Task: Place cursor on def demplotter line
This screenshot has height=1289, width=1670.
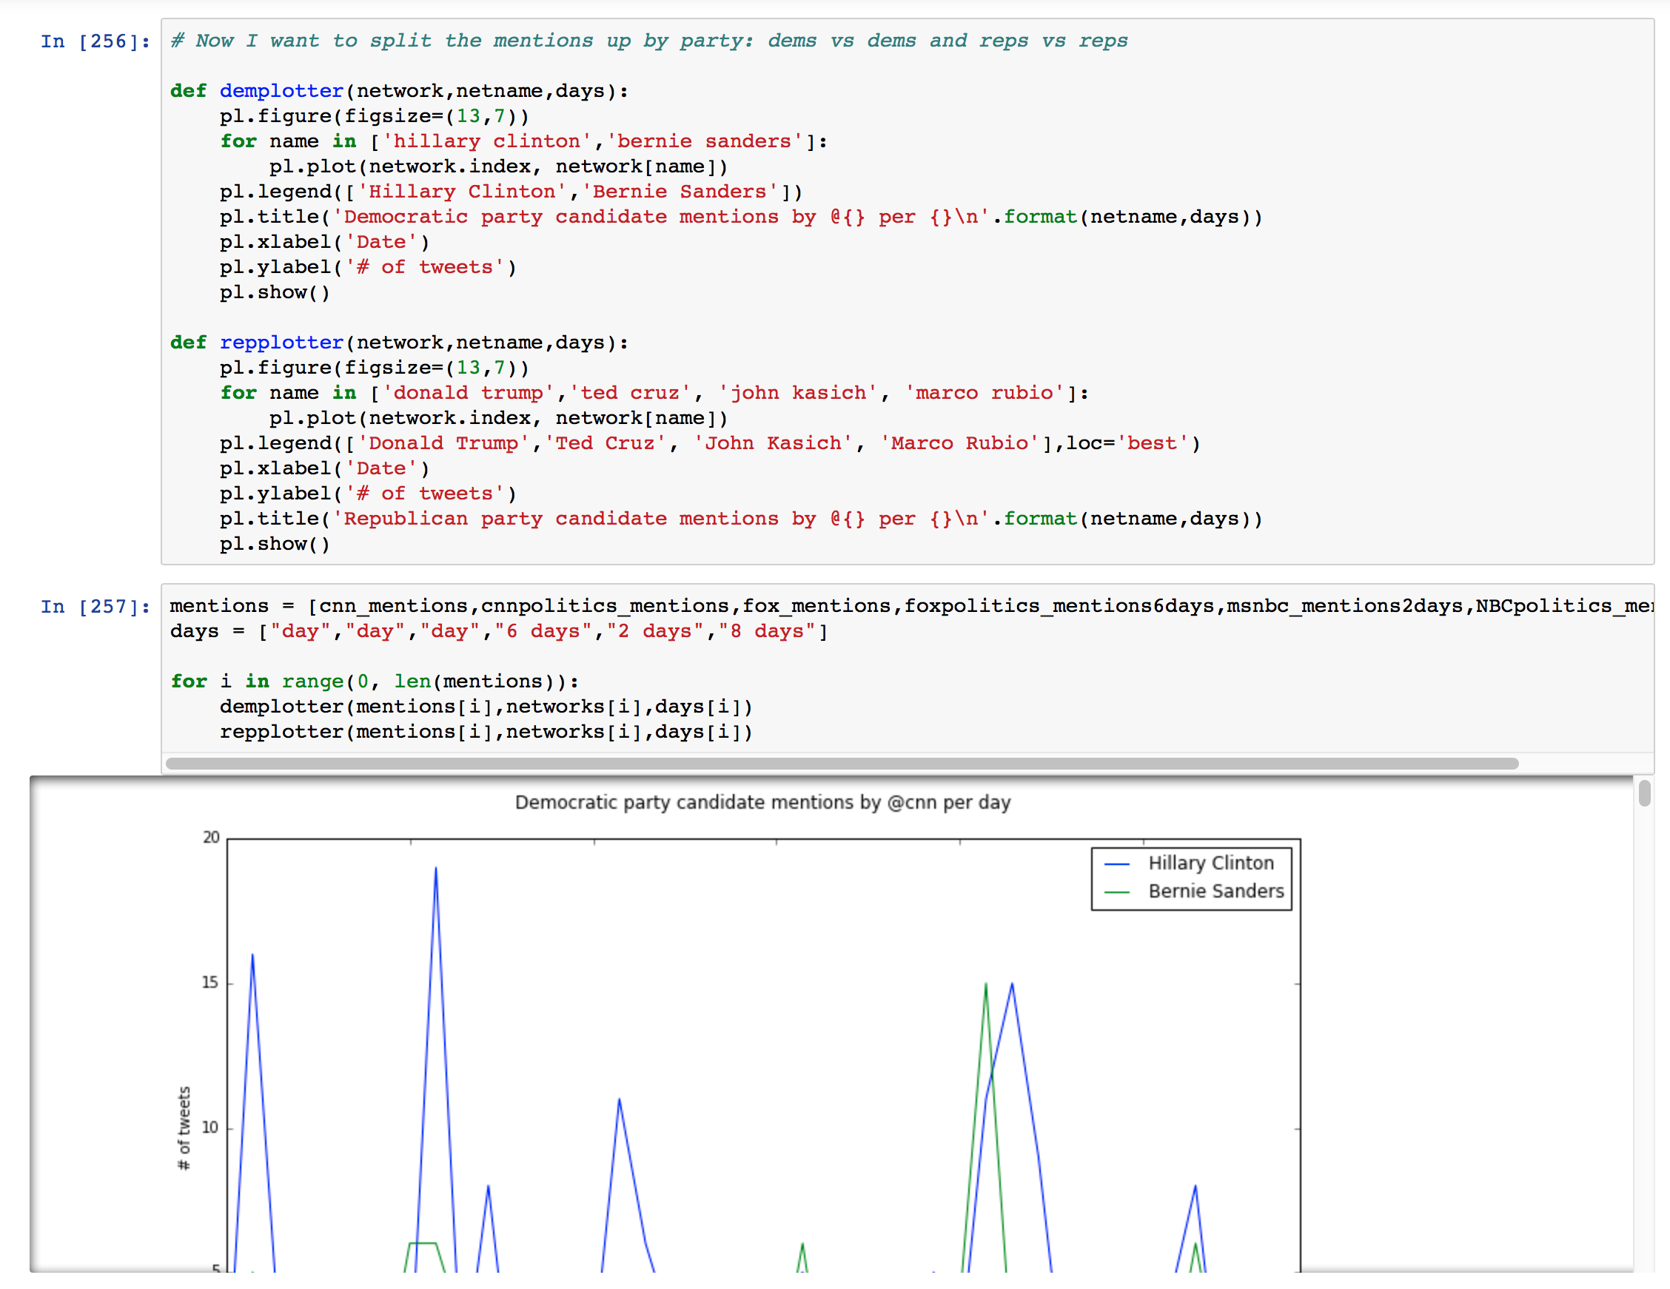Action: (x=399, y=91)
